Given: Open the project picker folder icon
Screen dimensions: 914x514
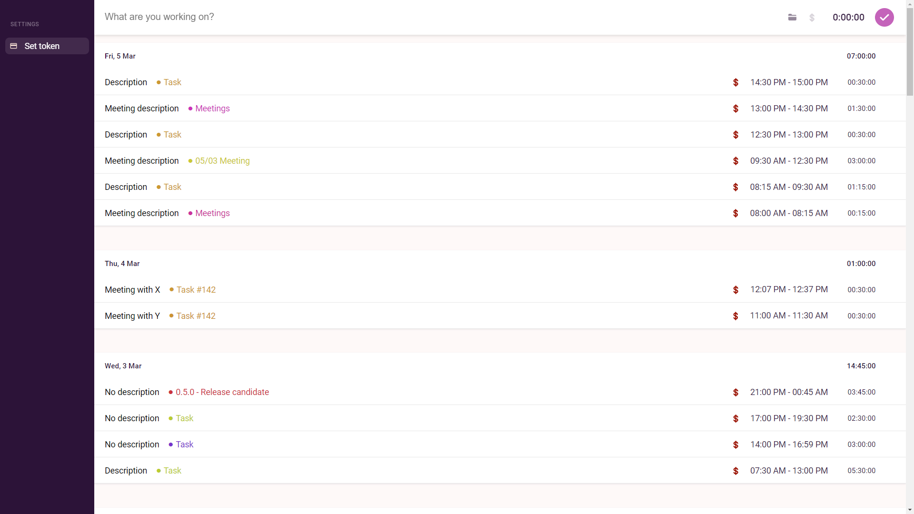Looking at the screenshot, I should [x=792, y=17].
